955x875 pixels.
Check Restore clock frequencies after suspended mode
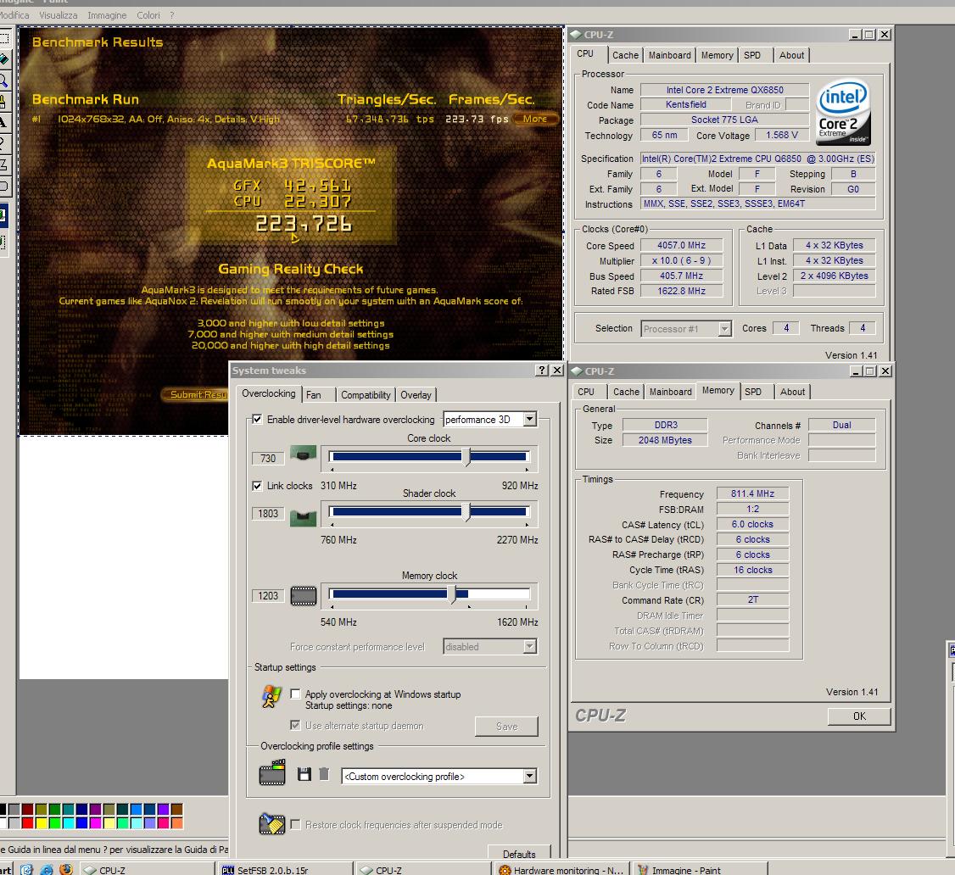tap(295, 824)
